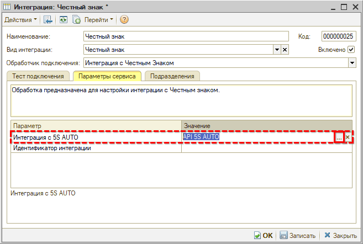The width and height of the screenshot is (363, 244).
Task: Expand the Вид интеграции dropdown
Action: click(x=277, y=50)
